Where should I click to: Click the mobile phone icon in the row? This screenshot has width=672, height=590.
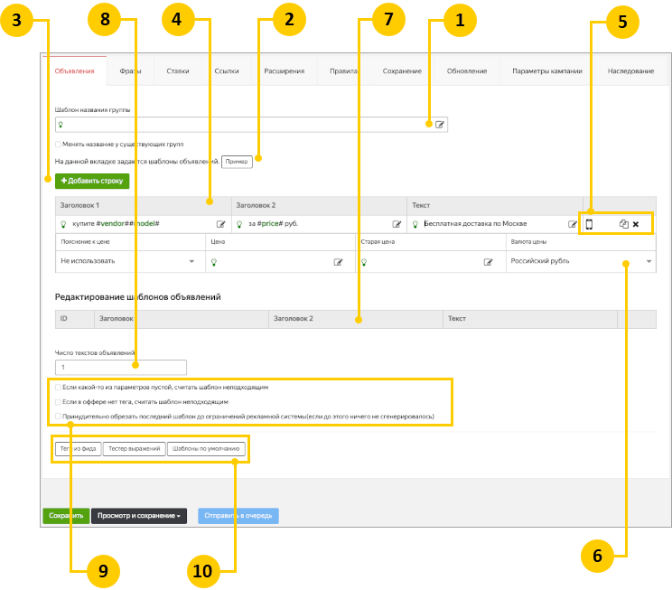(x=589, y=224)
